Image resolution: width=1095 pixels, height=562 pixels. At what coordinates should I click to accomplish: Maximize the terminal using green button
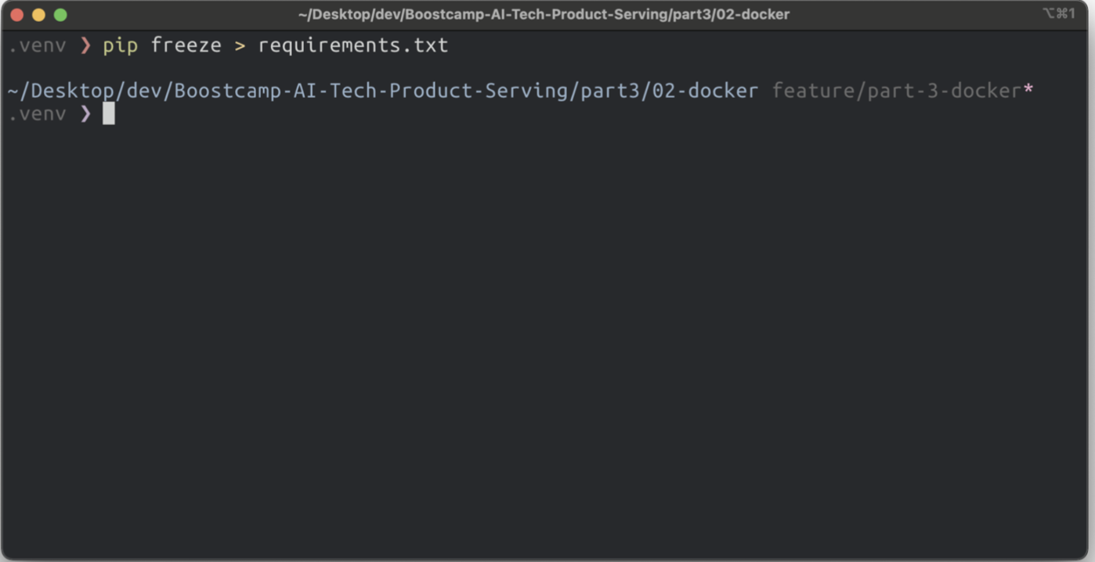60,15
